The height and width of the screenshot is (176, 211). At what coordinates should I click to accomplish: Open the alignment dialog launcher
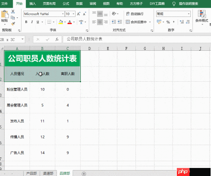pos(152,30)
